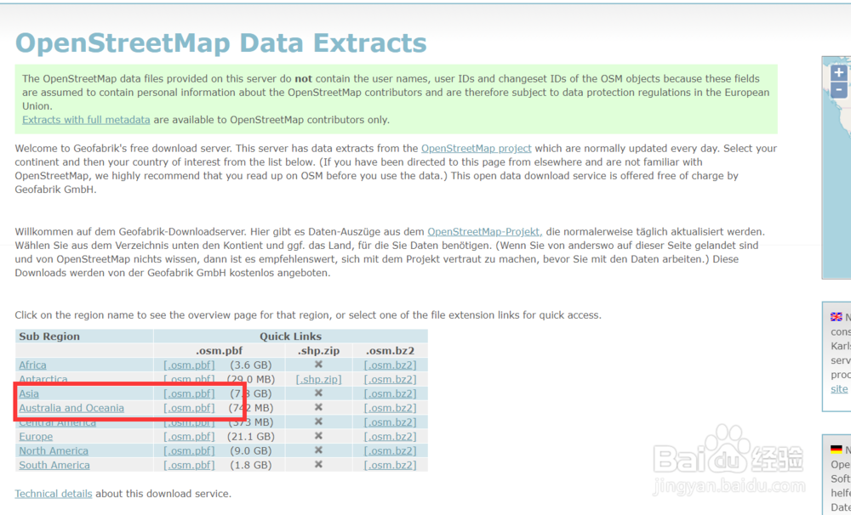Viewport: 851px width, 515px height.
Task: Zoom out with the map minus button
Action: pos(839,89)
